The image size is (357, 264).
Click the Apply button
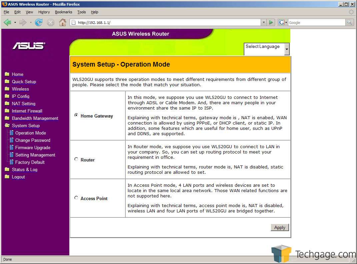click(x=280, y=227)
